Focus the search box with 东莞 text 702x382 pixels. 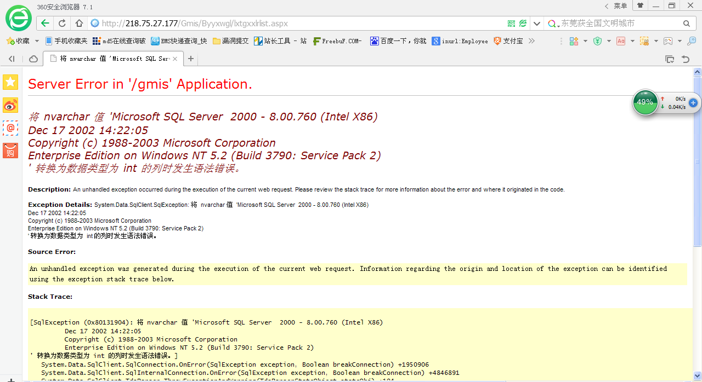coord(620,24)
